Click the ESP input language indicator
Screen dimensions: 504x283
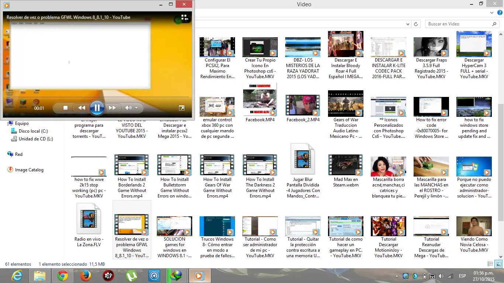point(462,276)
